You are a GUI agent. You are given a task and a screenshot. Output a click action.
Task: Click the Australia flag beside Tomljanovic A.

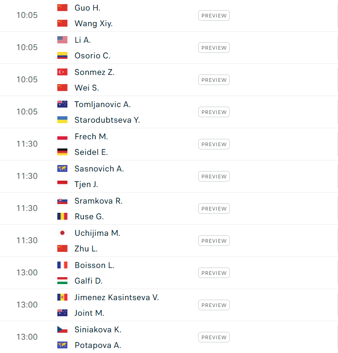pyautogui.click(x=62, y=104)
